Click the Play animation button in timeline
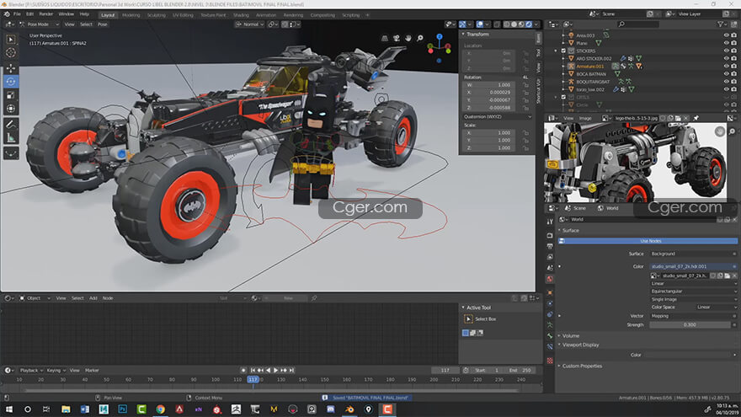The image size is (741, 417). (275, 370)
